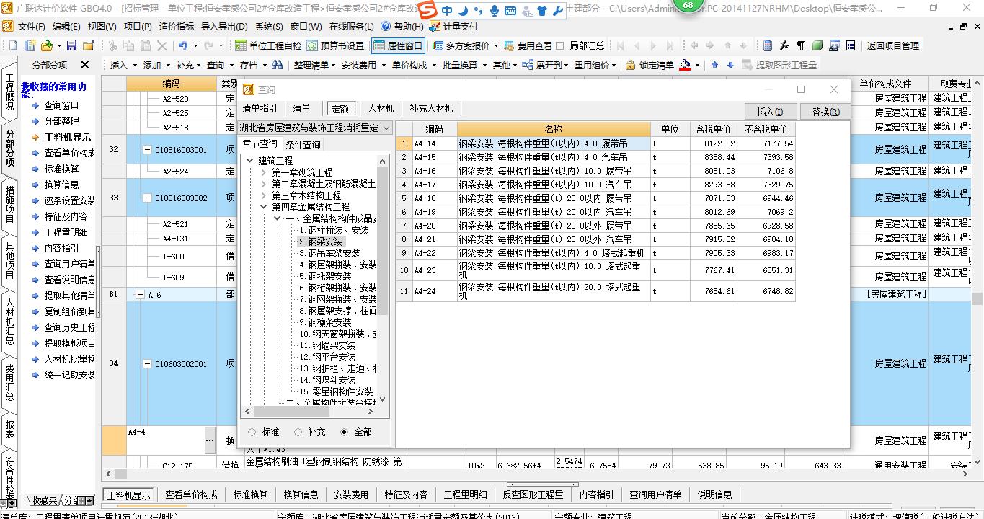Screen dimensions: 984x519
Task: Click the blue move-up arrow icon
Action: [714, 65]
